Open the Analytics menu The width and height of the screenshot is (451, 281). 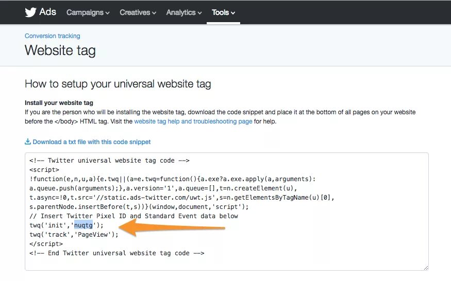click(184, 12)
